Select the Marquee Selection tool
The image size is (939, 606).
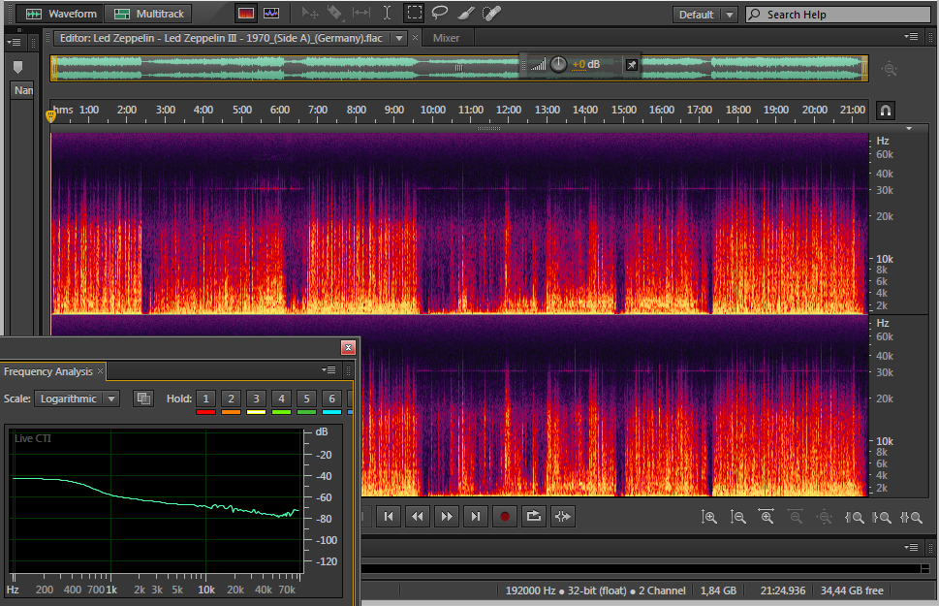point(414,13)
